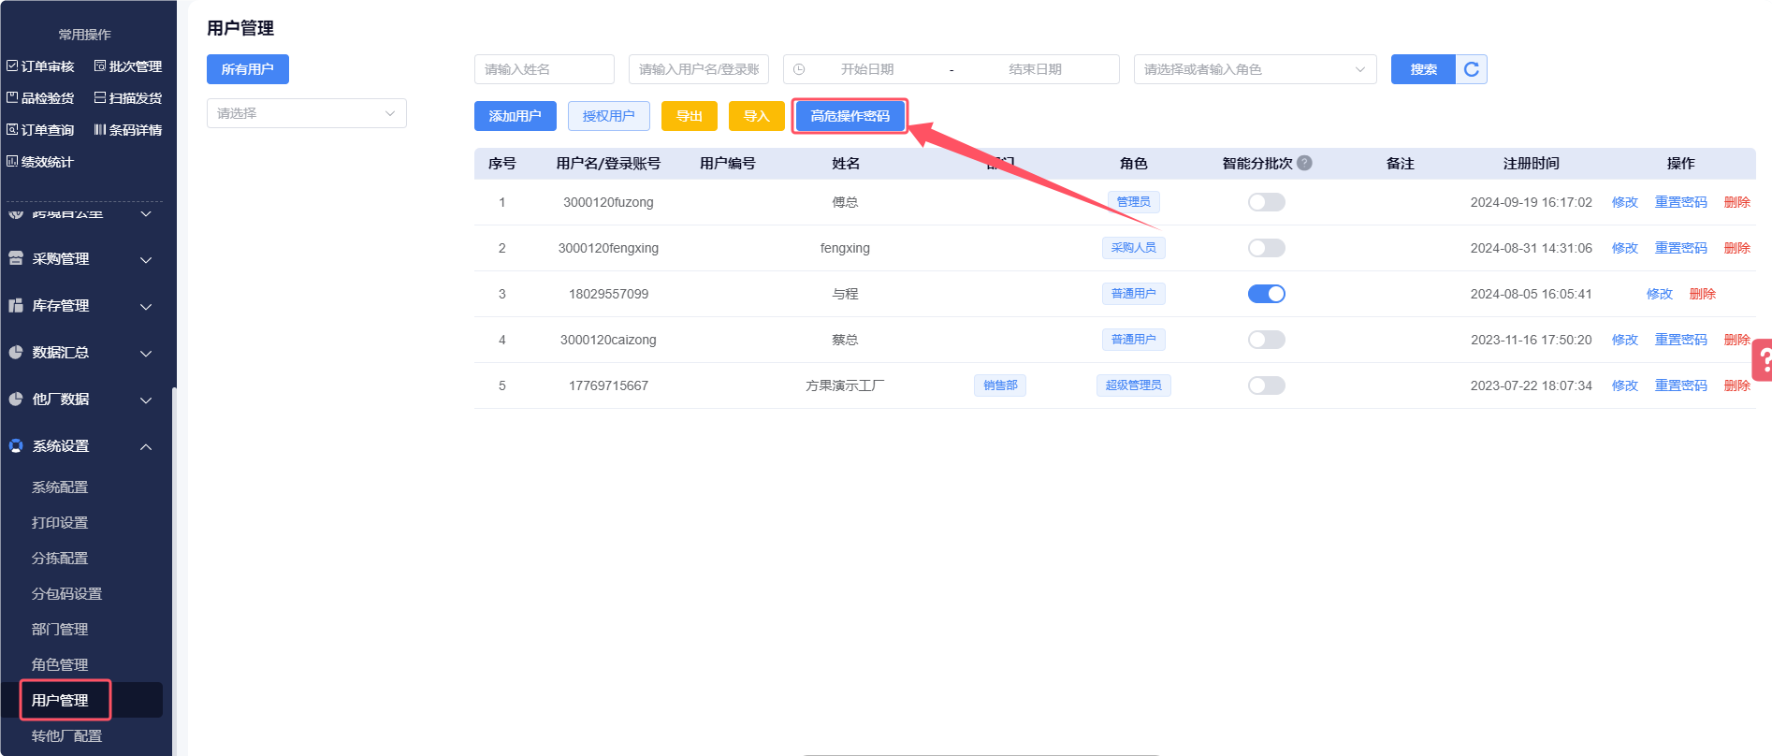Enable 智能分批次 toggle for 3000120fuzong

1266,202
